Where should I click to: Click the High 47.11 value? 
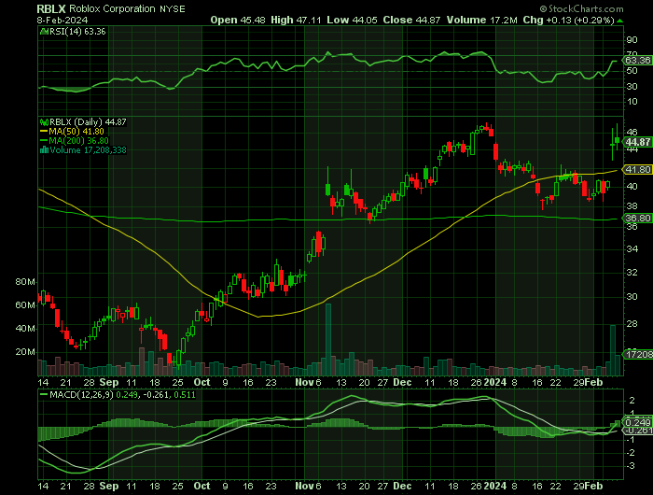point(296,20)
